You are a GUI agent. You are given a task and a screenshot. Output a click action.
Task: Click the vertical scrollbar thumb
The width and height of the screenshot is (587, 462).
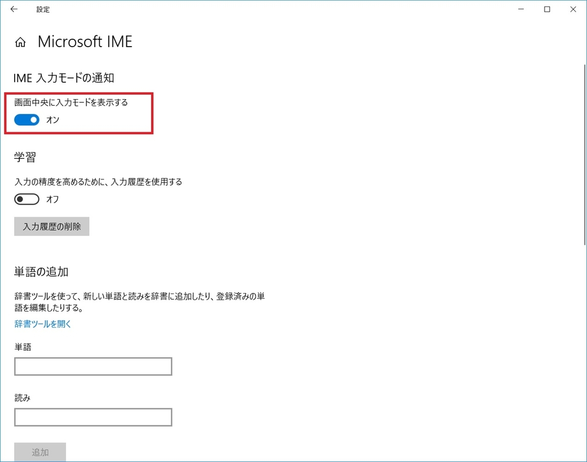click(x=584, y=154)
